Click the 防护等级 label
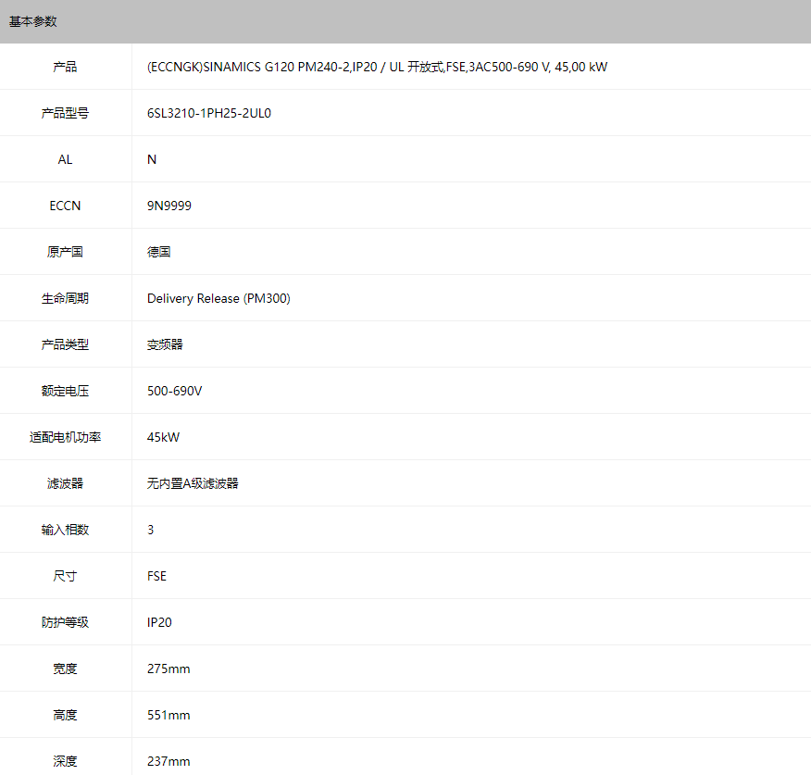 coord(65,622)
